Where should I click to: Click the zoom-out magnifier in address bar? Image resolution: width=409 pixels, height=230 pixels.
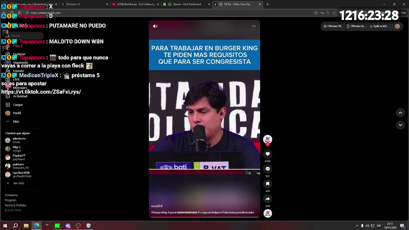tap(328, 13)
